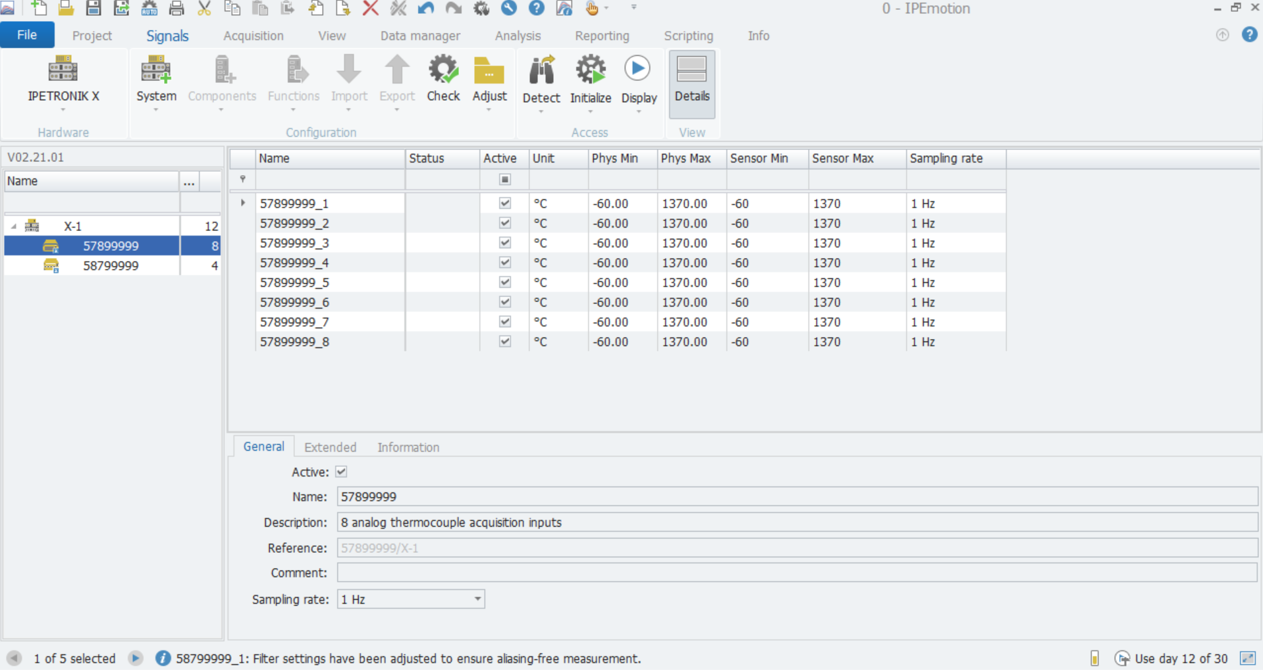Run the configuration Check icon
Screen dimensions: 1263x670
pos(443,70)
